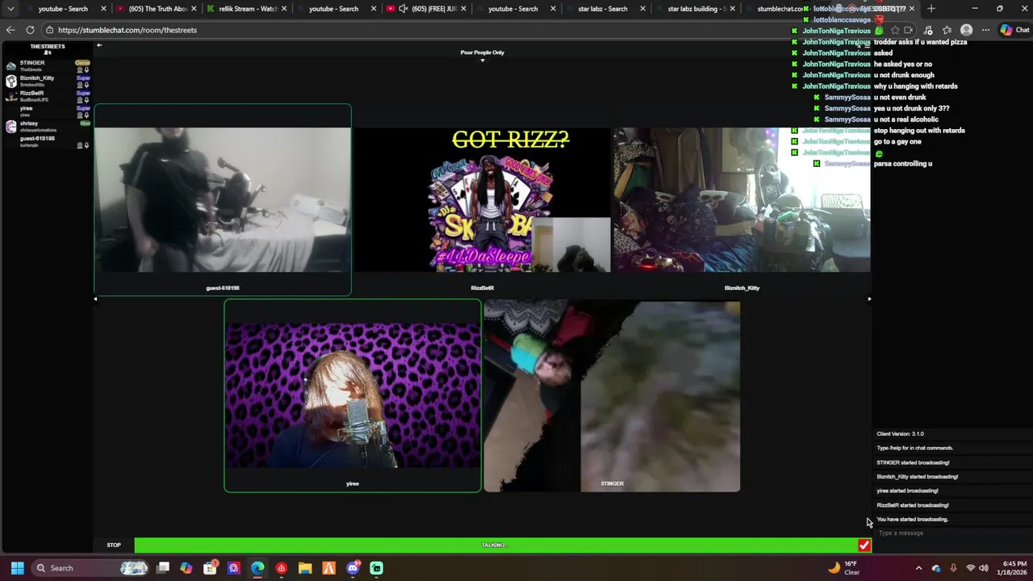Screen dimensions: 1033x581
Task: Click the Windows taskbar Search box
Action: click(90, 568)
